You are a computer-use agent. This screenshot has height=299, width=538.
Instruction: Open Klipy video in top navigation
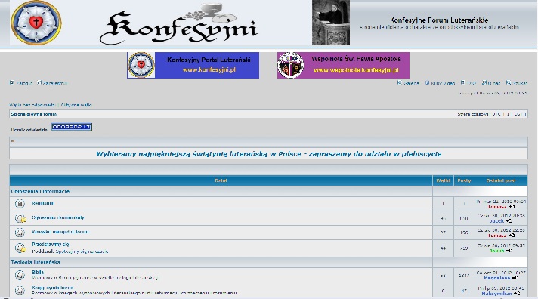click(443, 83)
